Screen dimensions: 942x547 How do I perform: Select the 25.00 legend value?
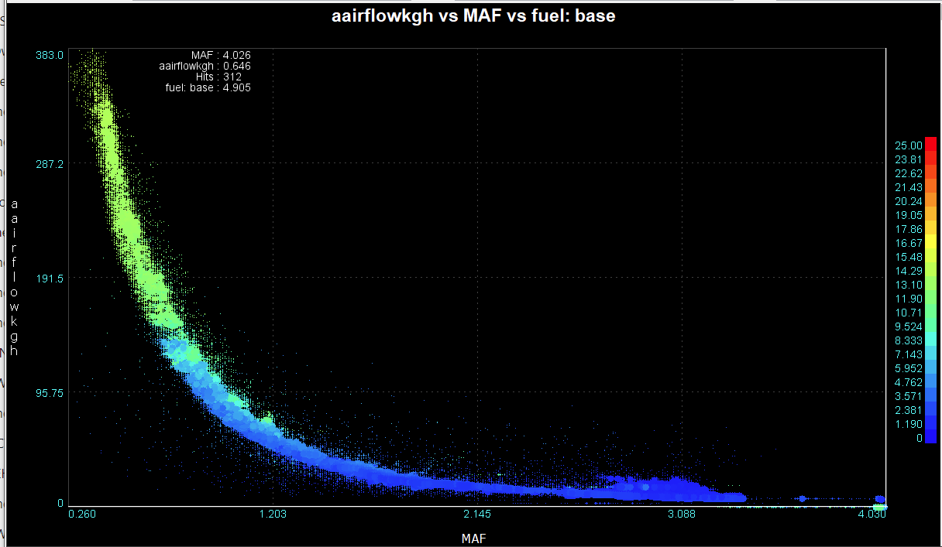tap(908, 145)
